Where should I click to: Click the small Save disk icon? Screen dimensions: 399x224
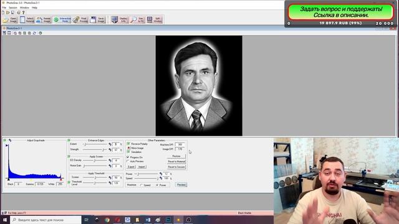click(12, 12)
